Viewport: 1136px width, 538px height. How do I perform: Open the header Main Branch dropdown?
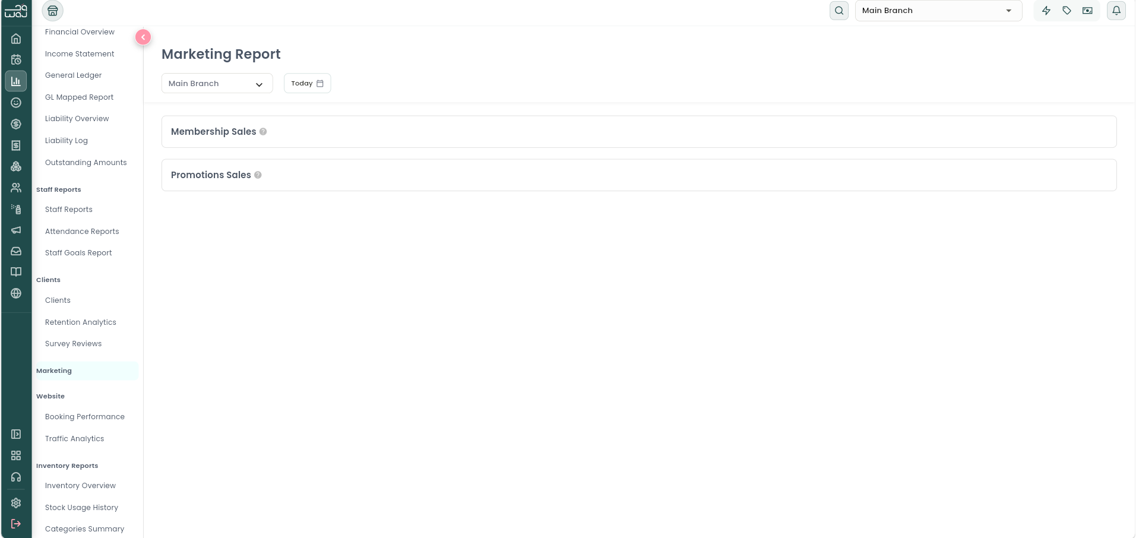[x=938, y=11]
